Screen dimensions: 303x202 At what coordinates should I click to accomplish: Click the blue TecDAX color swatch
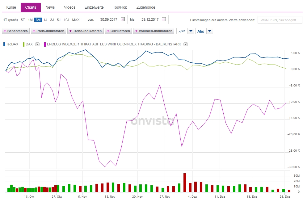(4, 44)
